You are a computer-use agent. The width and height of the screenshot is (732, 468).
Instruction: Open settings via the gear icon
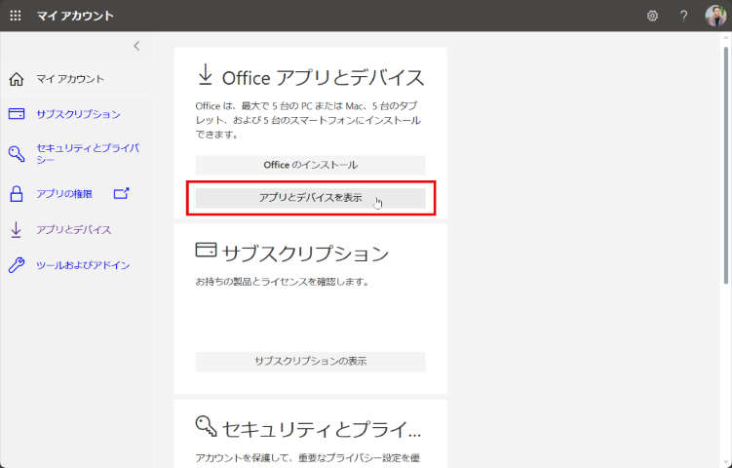click(x=652, y=16)
